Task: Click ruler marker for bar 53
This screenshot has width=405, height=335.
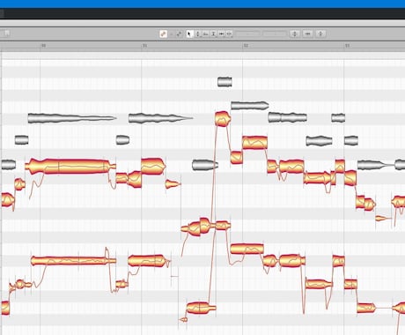Action: point(347,46)
